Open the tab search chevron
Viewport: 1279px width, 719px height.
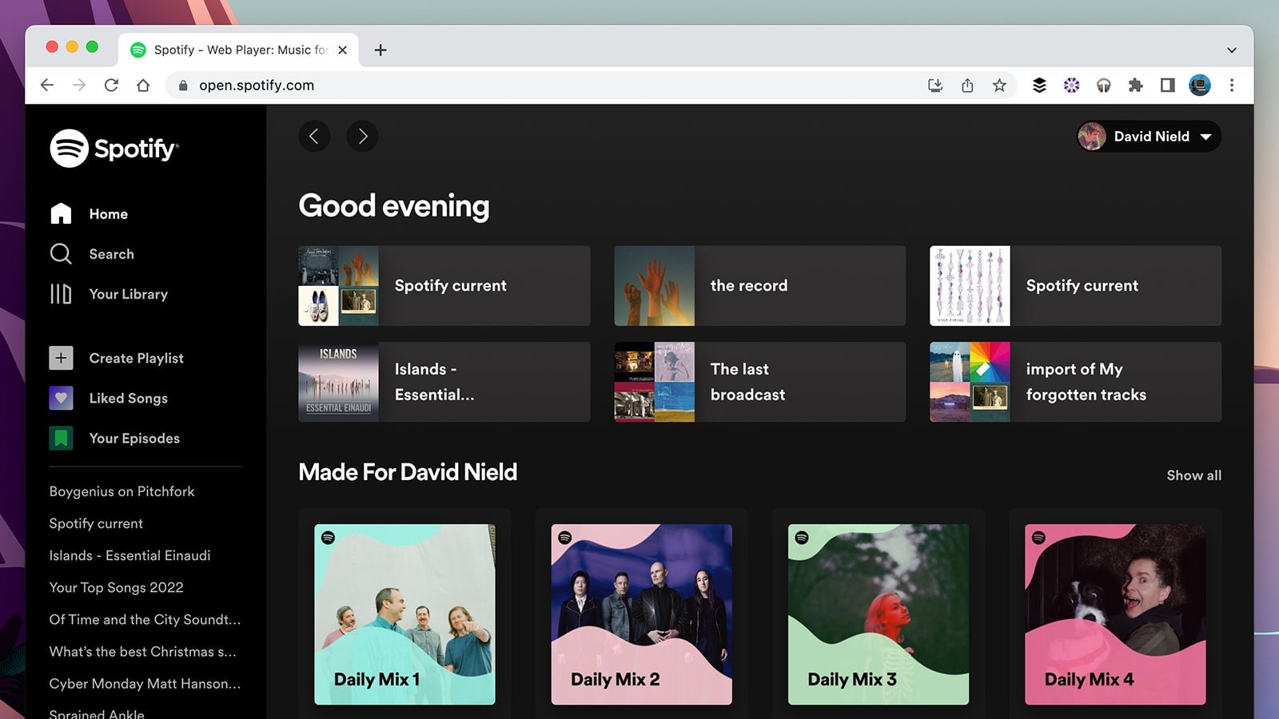coord(1231,50)
